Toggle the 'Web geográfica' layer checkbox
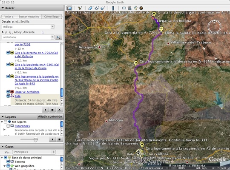The height and width of the screenshot is (170, 230). coord(8,166)
